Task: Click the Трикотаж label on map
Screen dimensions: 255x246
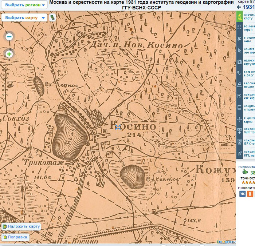Action: [43, 162]
